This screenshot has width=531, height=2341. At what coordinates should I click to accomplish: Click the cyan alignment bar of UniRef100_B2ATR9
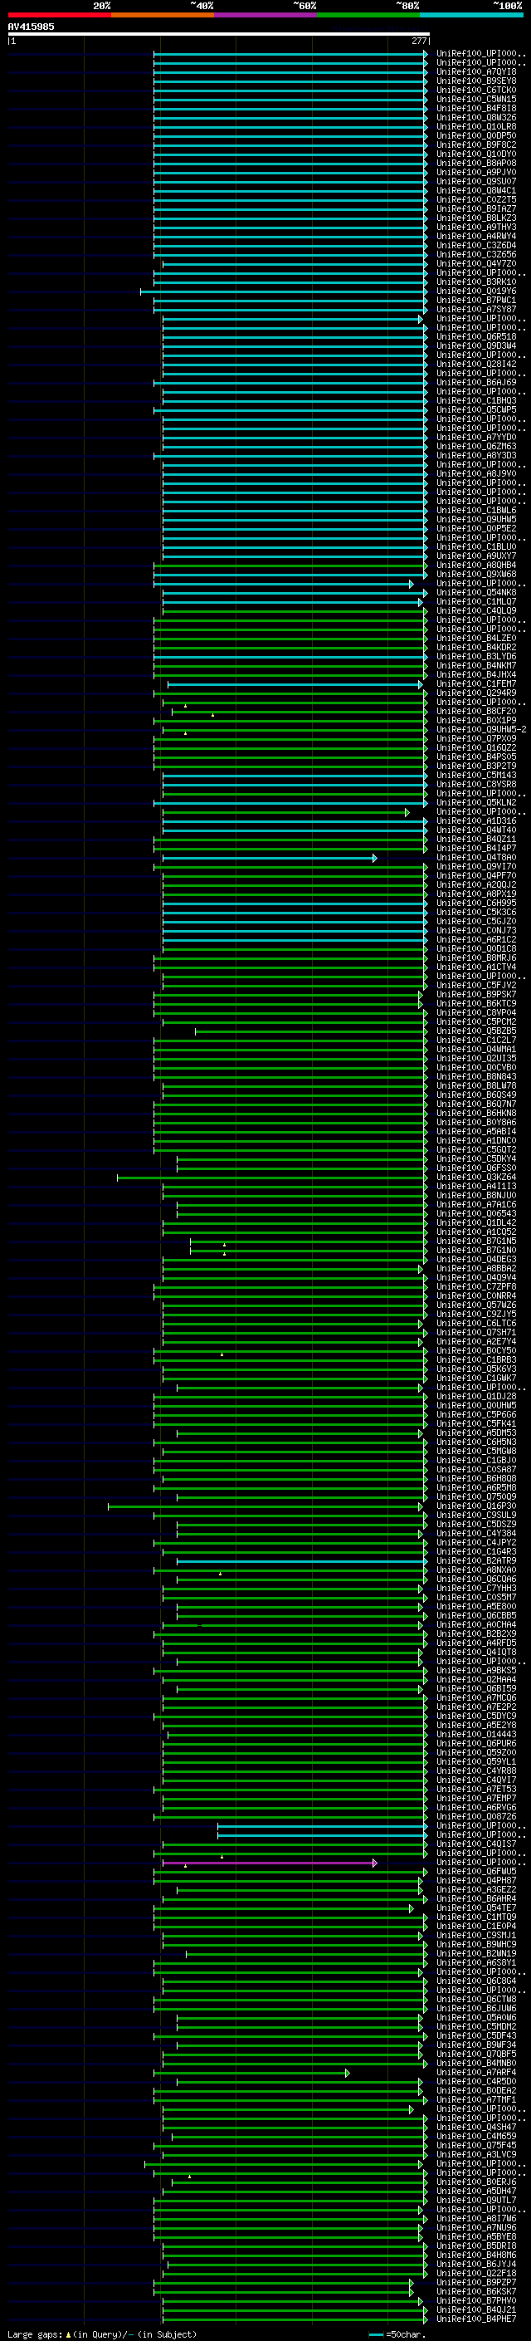point(301,1561)
